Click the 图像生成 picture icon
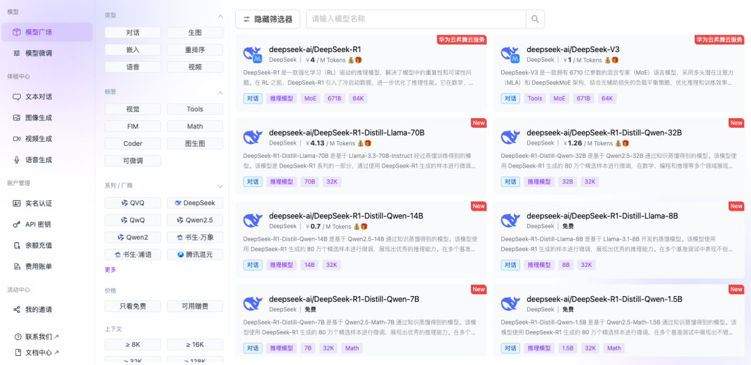 17,117
